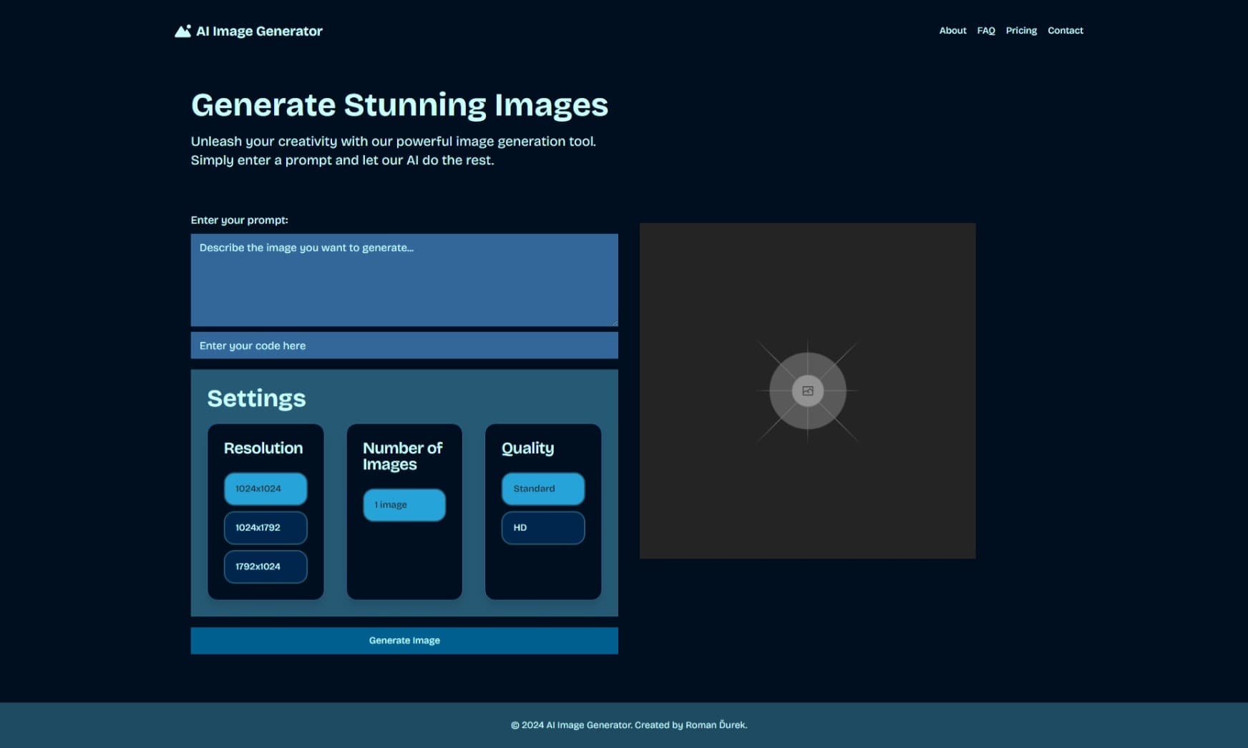Click the 'Enter your code here' field
1248x748 pixels.
point(404,345)
